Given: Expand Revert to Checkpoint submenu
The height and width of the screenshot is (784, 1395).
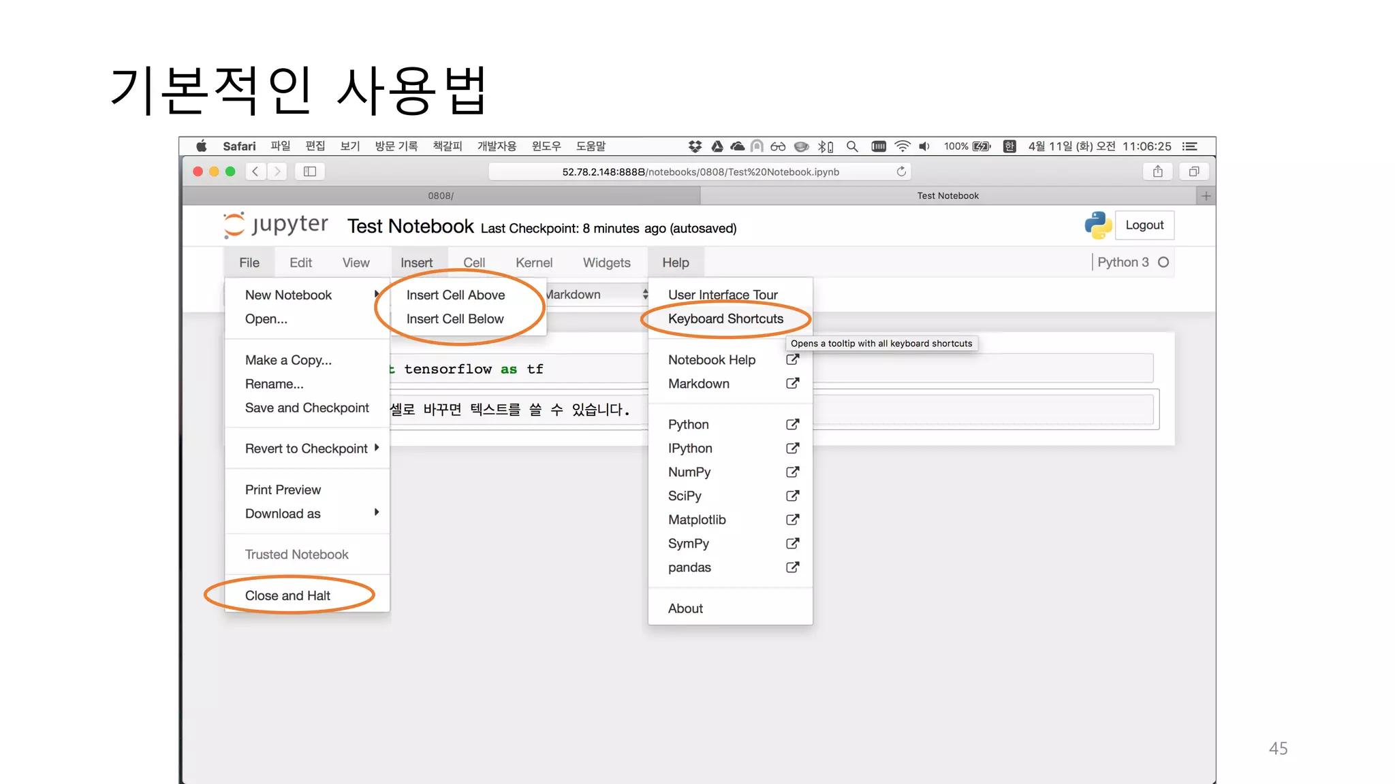Looking at the screenshot, I should click(x=377, y=448).
